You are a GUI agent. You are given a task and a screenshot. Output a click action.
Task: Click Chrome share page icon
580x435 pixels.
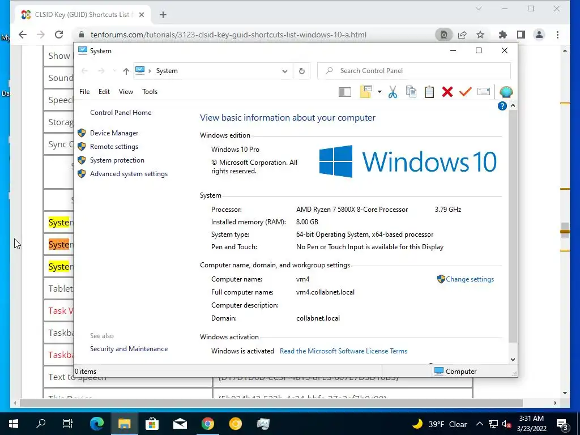coord(462,35)
